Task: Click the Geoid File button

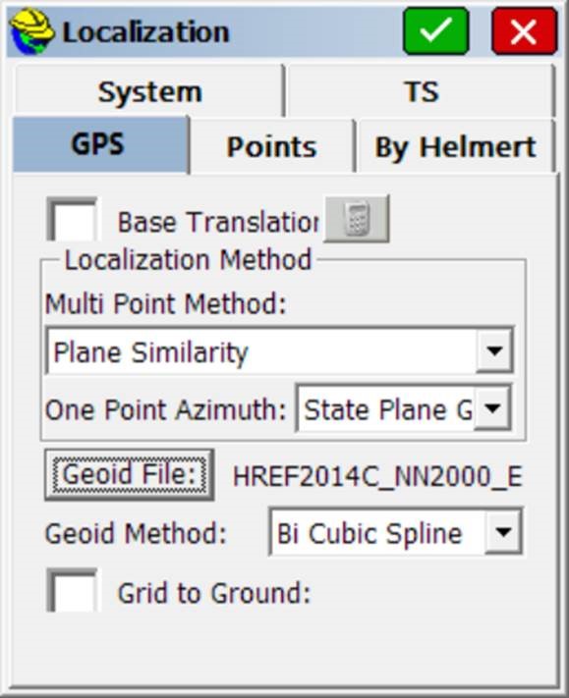Action: (129, 474)
